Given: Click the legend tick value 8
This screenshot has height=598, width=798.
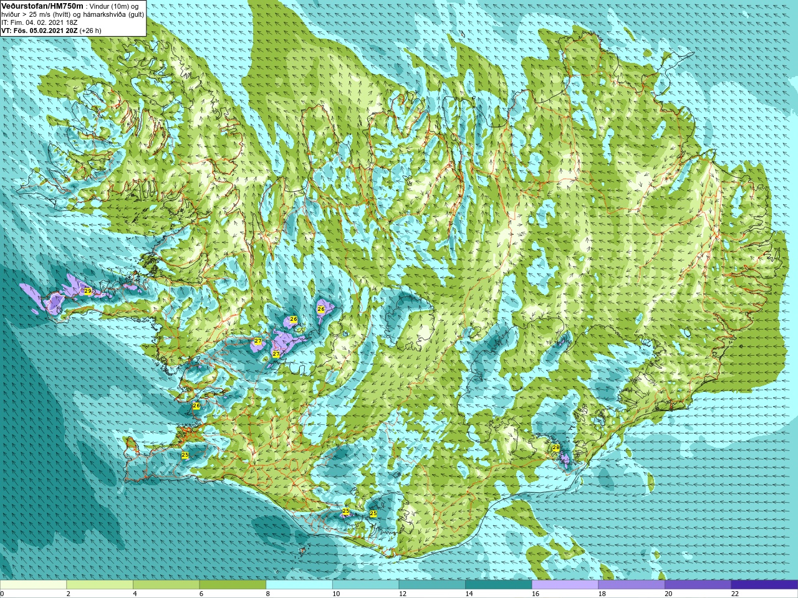Looking at the screenshot, I should click(x=268, y=594).
